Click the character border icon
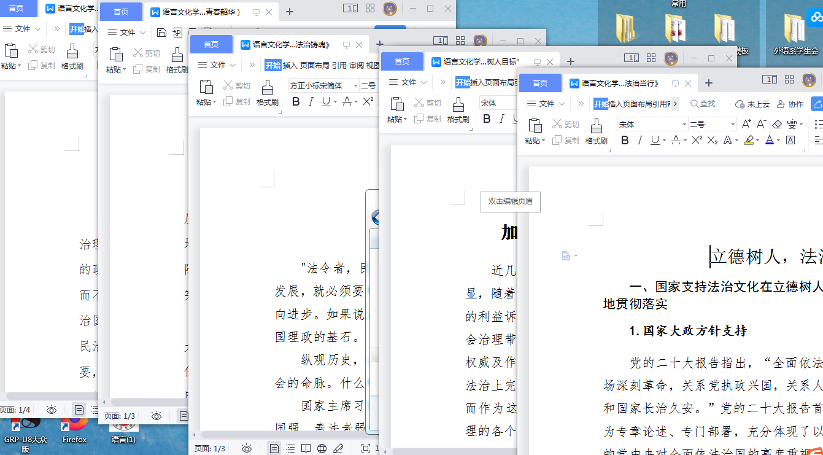The image size is (823, 455). [x=790, y=141]
